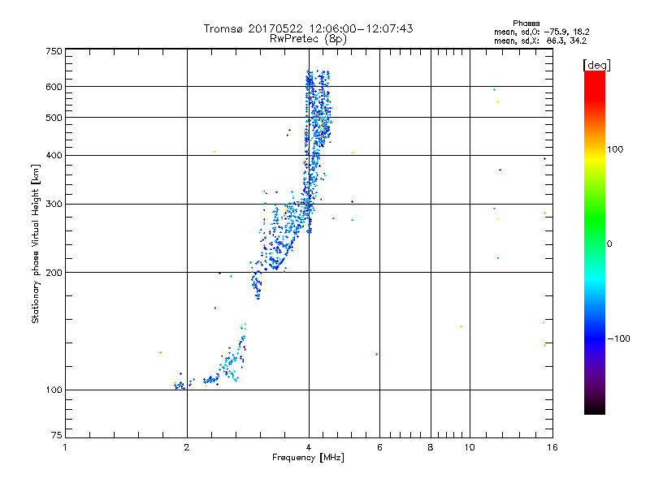The width and height of the screenshot is (650, 487).
Task: Click the "100" height axis label on the y-axis
Action: [54, 390]
